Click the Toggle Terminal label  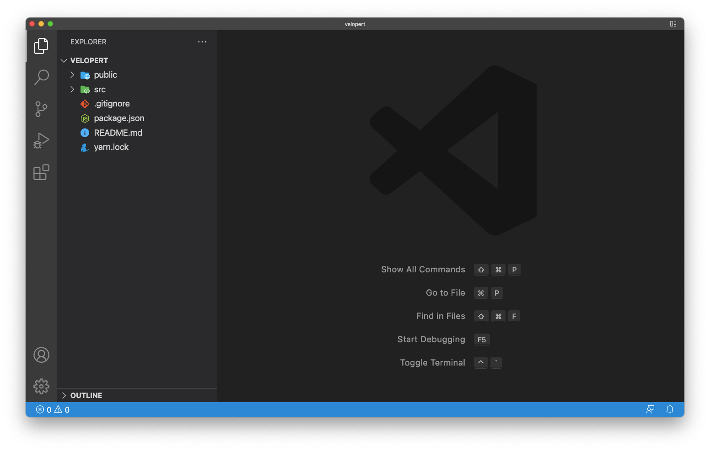click(x=433, y=363)
